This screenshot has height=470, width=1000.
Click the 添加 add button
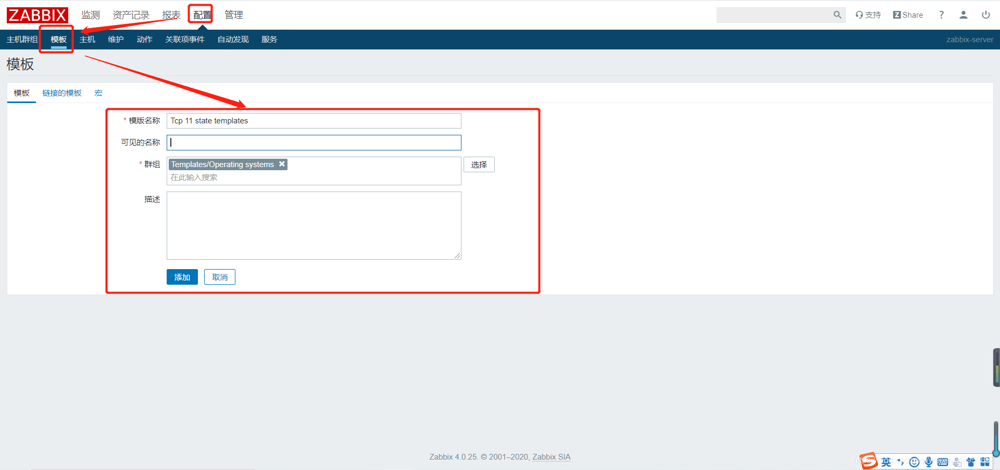(x=182, y=277)
